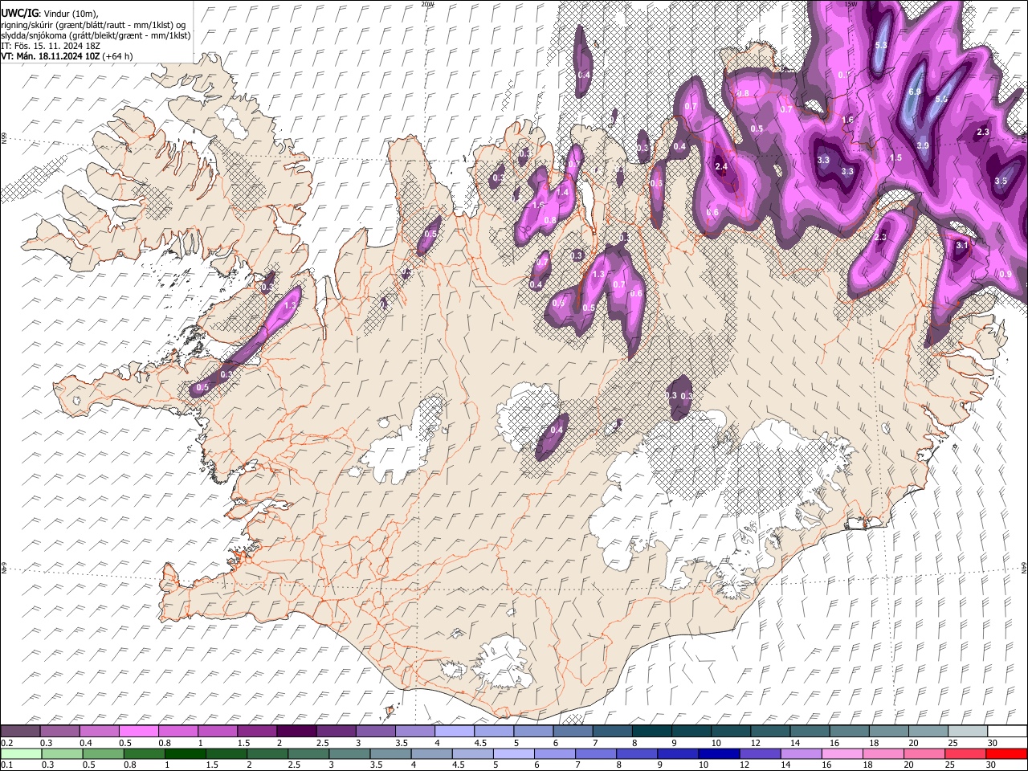Click the 1.5 value on the map

(x=895, y=158)
